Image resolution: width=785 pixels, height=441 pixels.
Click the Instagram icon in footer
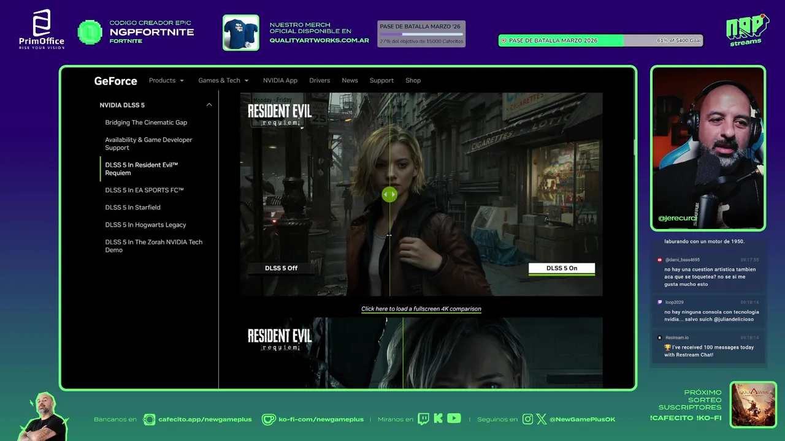coord(528,420)
